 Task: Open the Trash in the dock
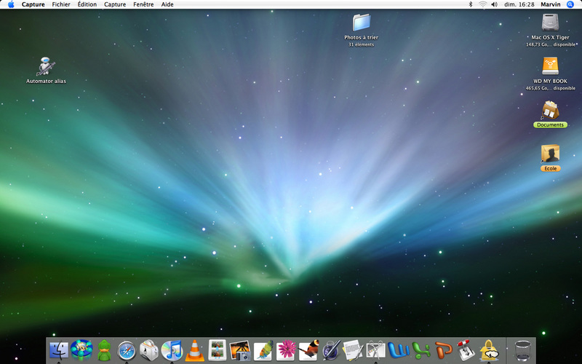point(522,351)
